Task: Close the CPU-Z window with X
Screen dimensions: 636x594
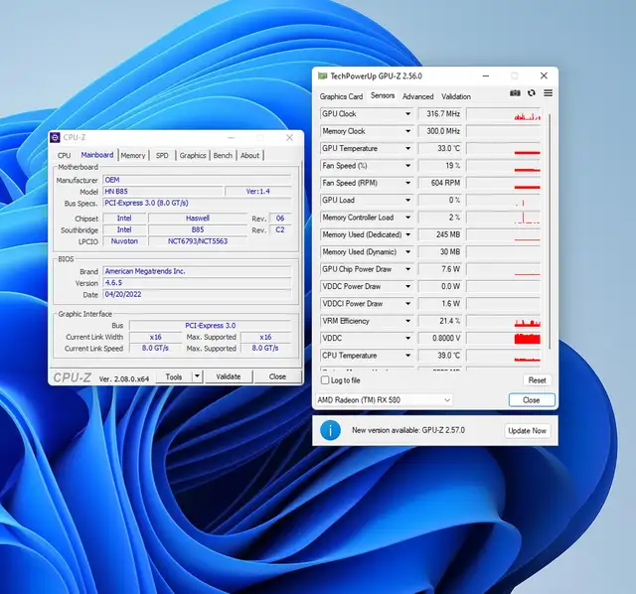Action: (x=289, y=137)
